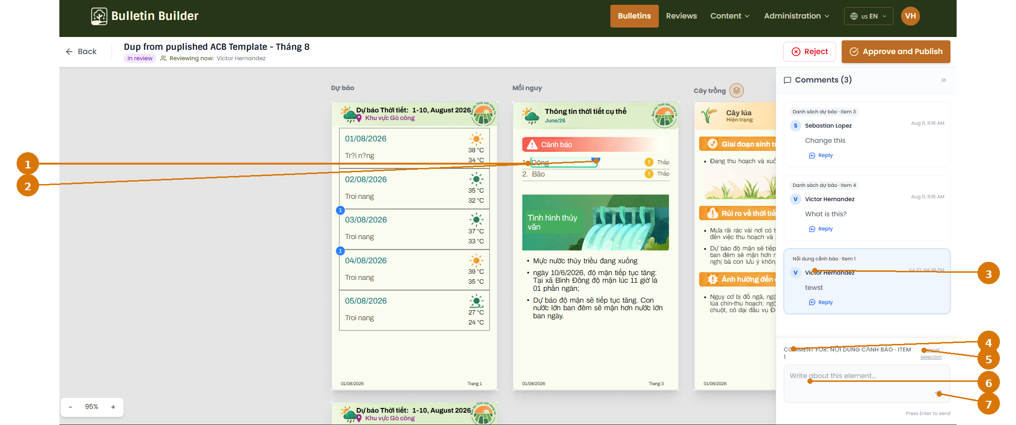
Task: Click the comment badge on the 03/08/2026 row
Action: [x=340, y=210]
